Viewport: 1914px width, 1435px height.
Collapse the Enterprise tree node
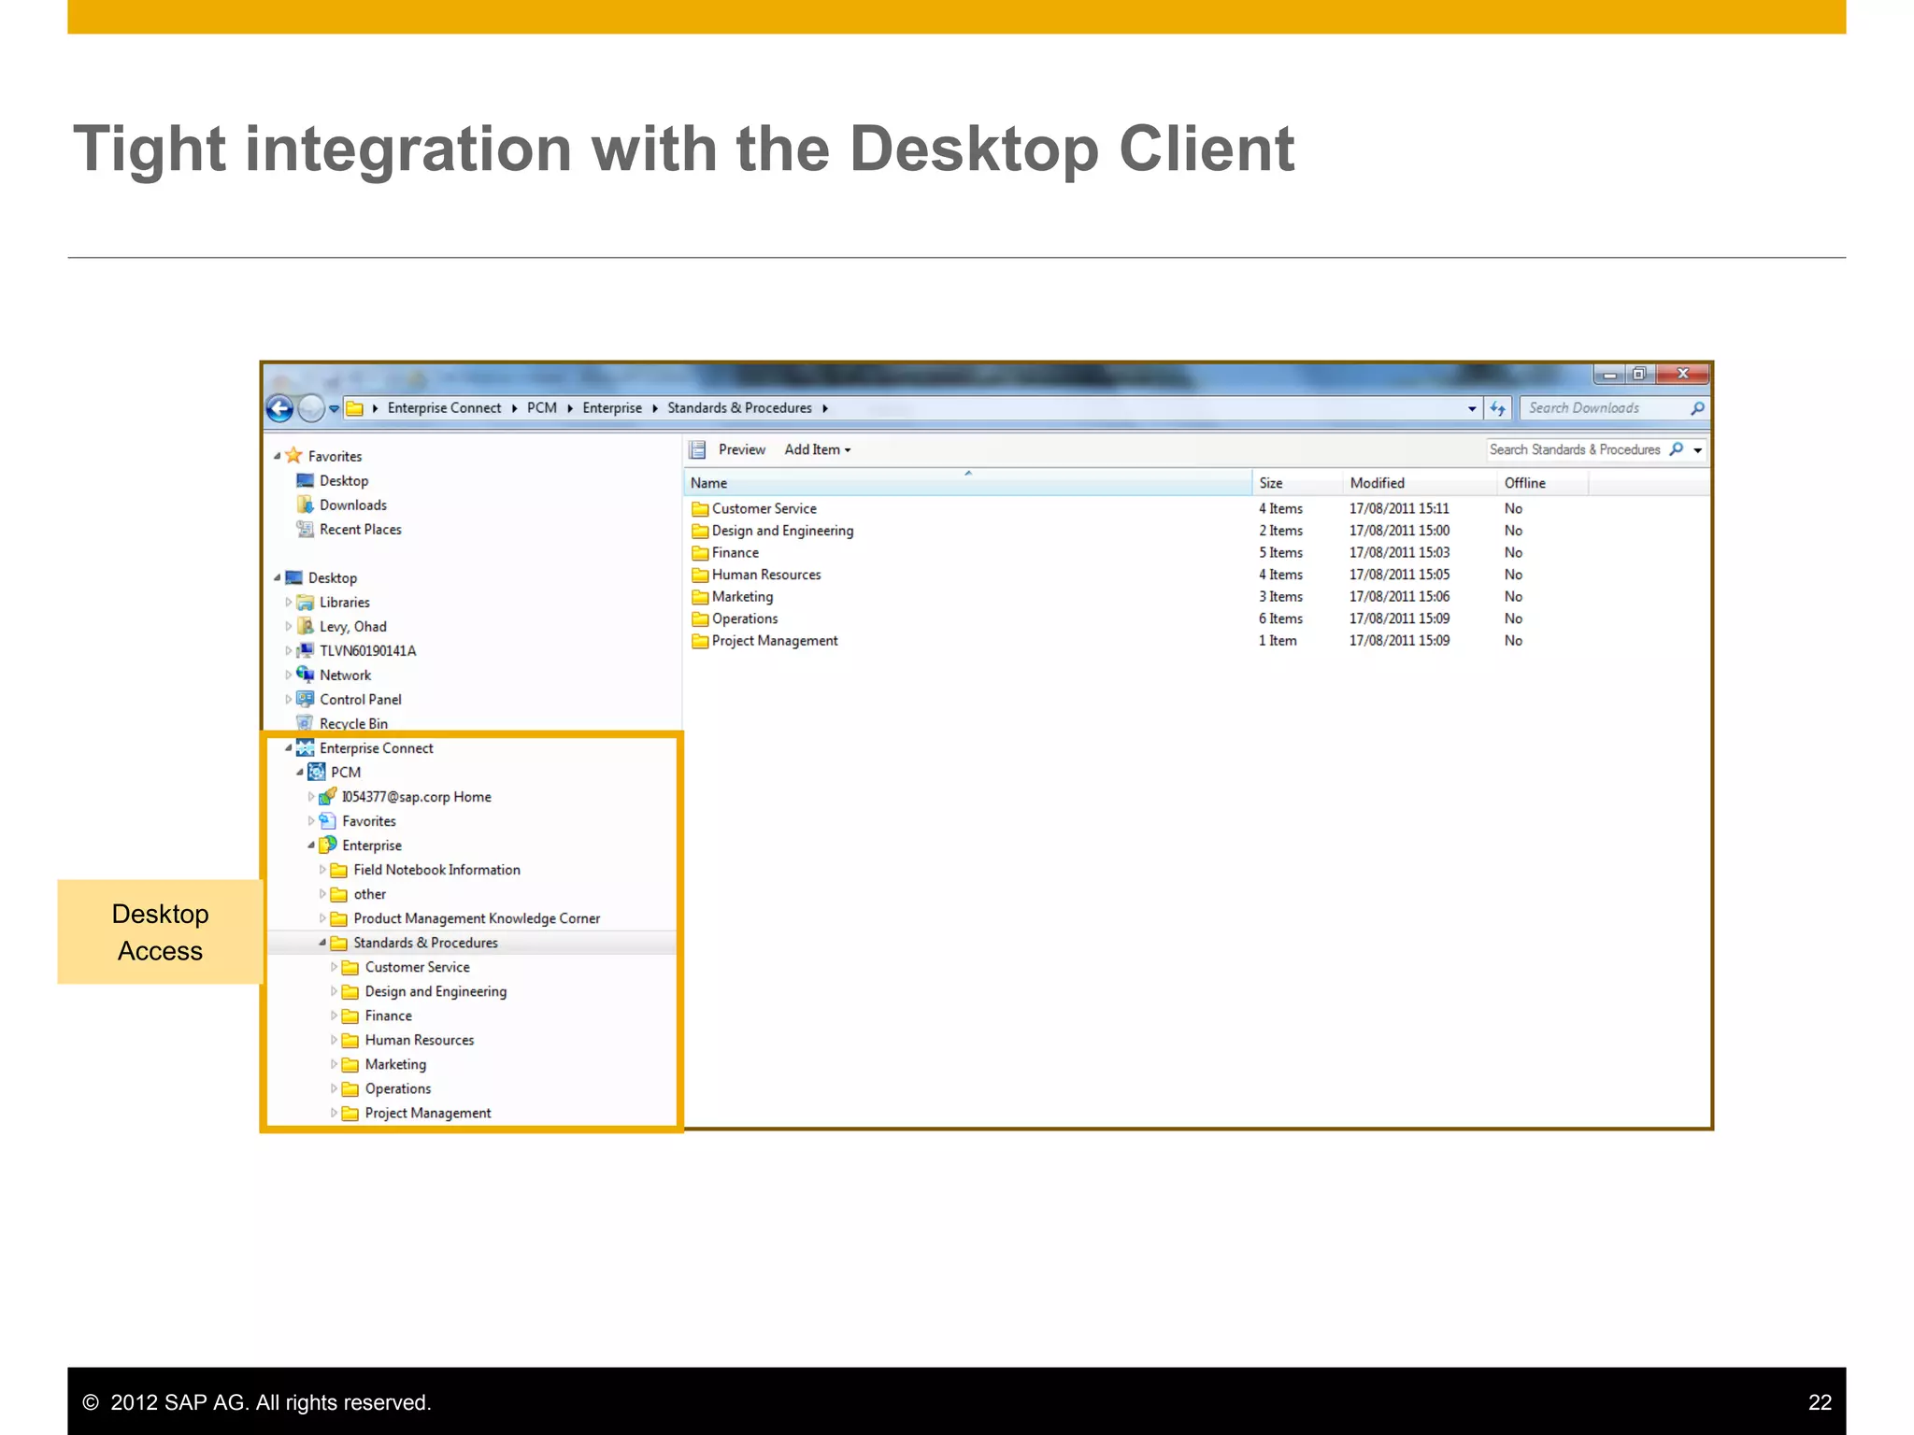[310, 845]
